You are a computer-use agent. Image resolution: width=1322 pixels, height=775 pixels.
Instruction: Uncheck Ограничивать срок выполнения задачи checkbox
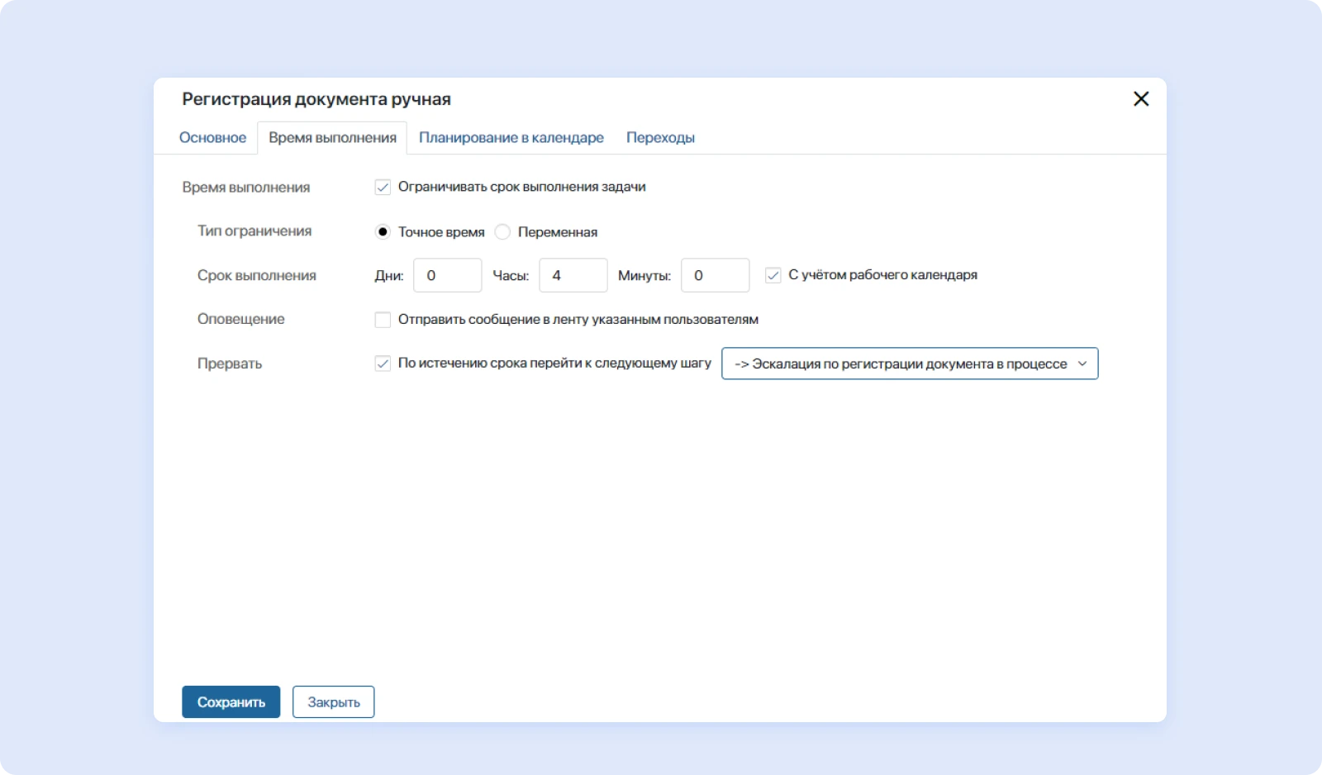383,188
